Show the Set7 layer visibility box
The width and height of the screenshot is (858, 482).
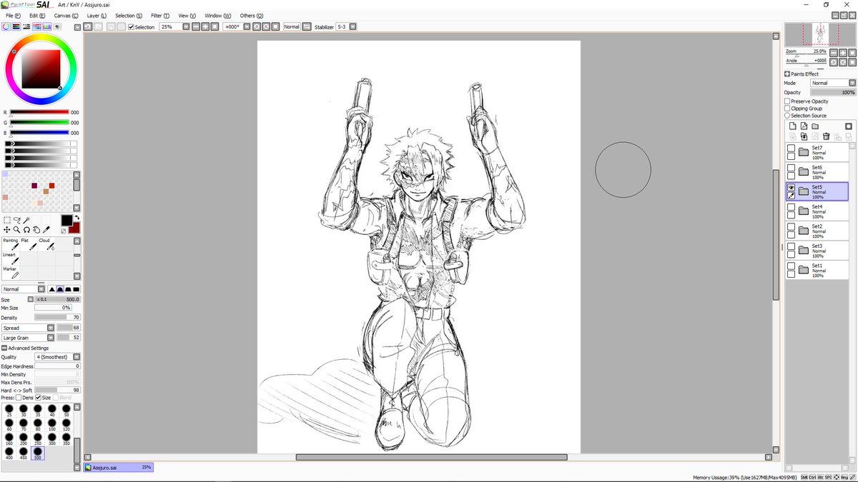click(x=791, y=149)
